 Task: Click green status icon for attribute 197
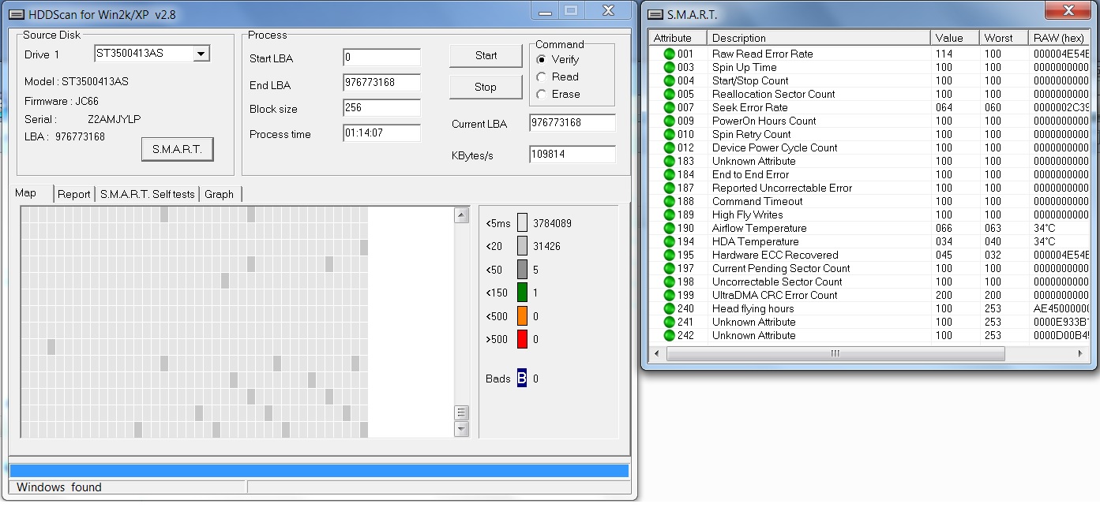[x=670, y=268]
